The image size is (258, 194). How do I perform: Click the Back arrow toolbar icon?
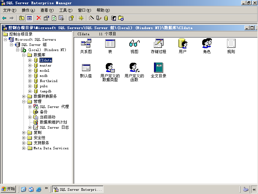click(x=4, y=18)
